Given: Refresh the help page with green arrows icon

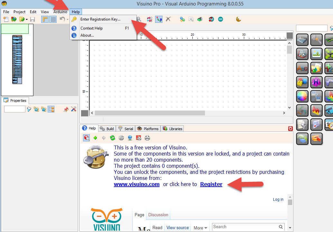Looking at the screenshot, I should tap(112, 138).
